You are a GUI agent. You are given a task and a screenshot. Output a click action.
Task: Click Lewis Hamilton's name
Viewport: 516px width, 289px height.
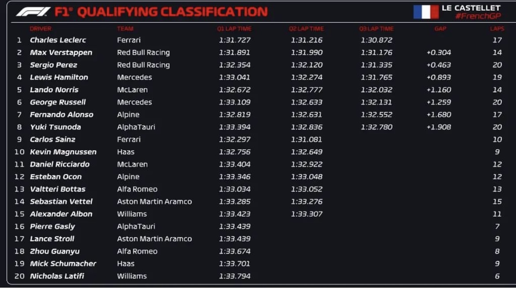click(x=59, y=77)
